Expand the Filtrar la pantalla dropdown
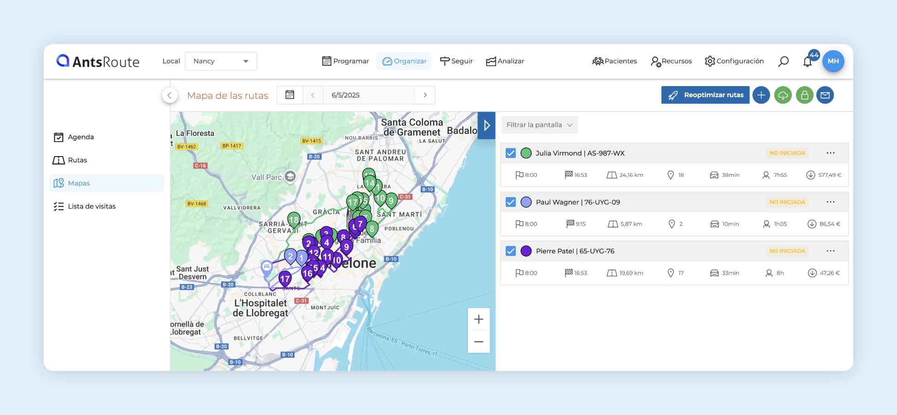The height and width of the screenshot is (415, 897). 539,125
